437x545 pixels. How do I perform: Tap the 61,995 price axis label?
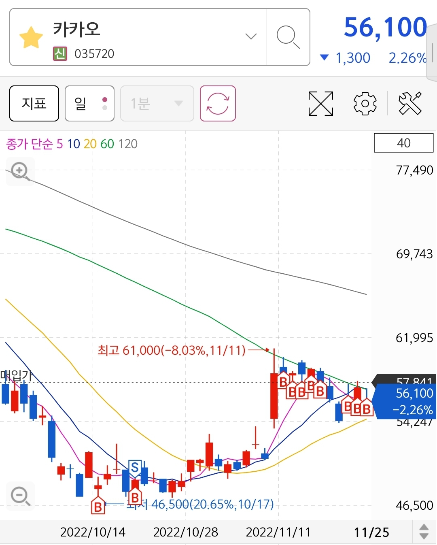click(414, 338)
